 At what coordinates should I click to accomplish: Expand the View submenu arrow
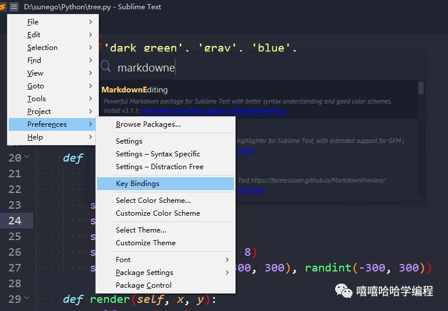91,73
